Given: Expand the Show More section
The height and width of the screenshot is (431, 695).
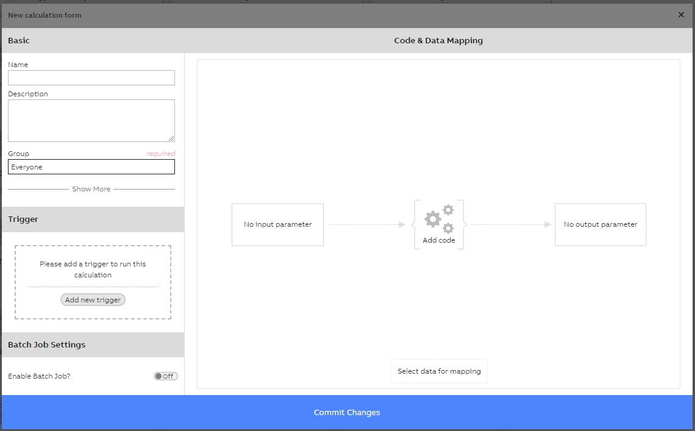Looking at the screenshot, I should [91, 189].
